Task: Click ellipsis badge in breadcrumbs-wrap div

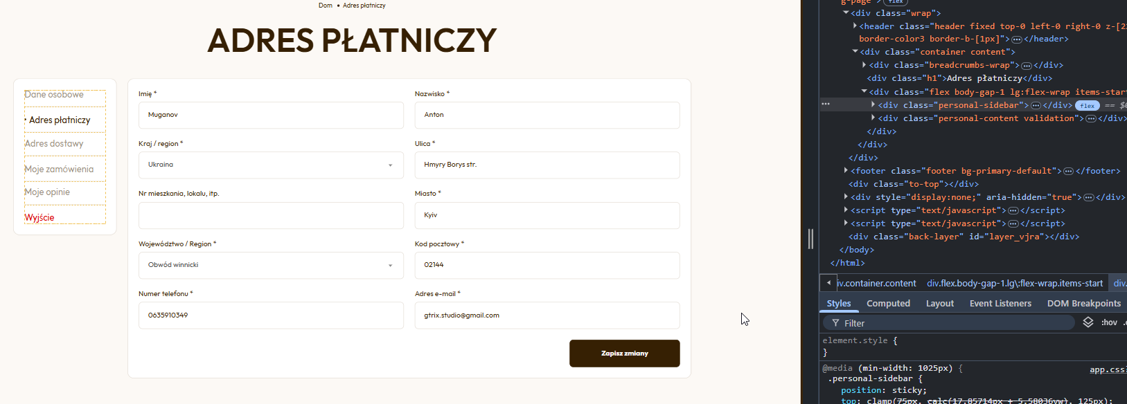Action: point(1027,66)
